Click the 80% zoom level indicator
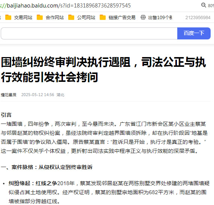The image size is (214, 205). pyautogui.click(x=211, y=6)
